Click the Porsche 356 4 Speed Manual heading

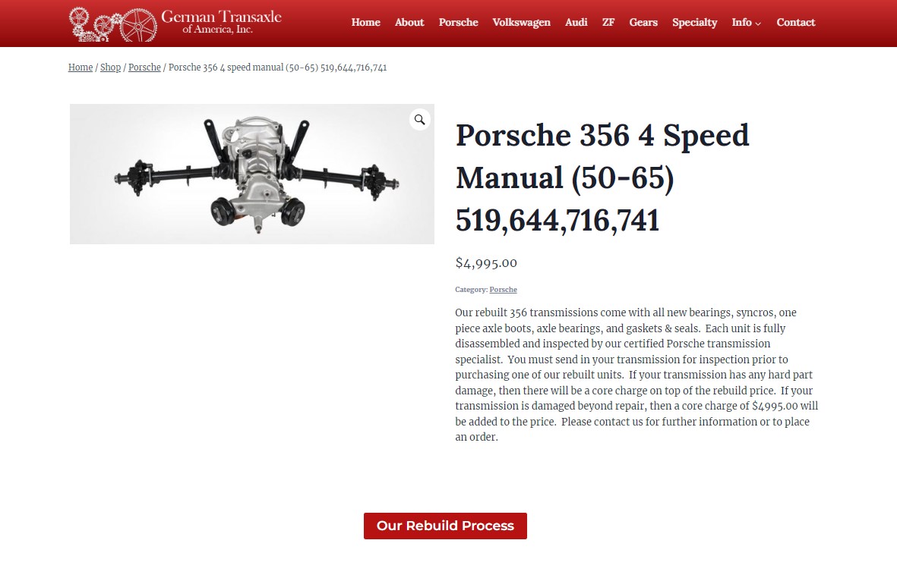pos(602,177)
